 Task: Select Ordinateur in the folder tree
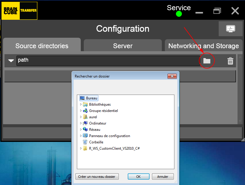[x=98, y=123]
